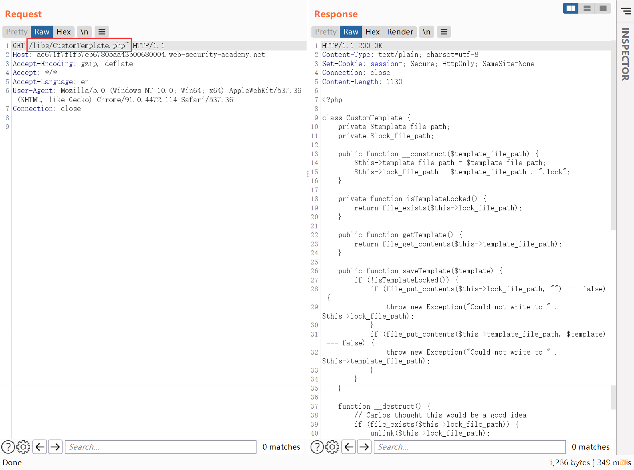The image size is (634, 470).
Task: Open the Response Render tab
Action: point(400,32)
